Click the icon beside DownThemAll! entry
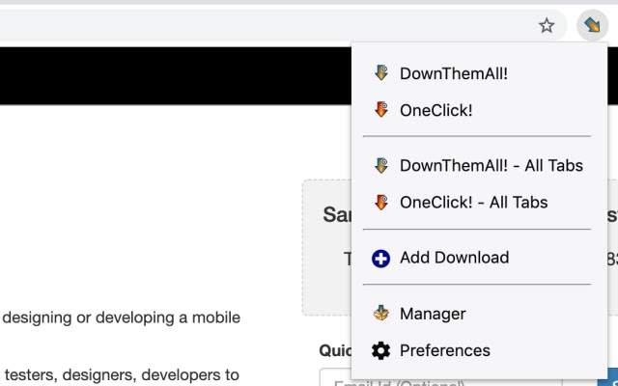The image size is (618, 386). point(381,73)
